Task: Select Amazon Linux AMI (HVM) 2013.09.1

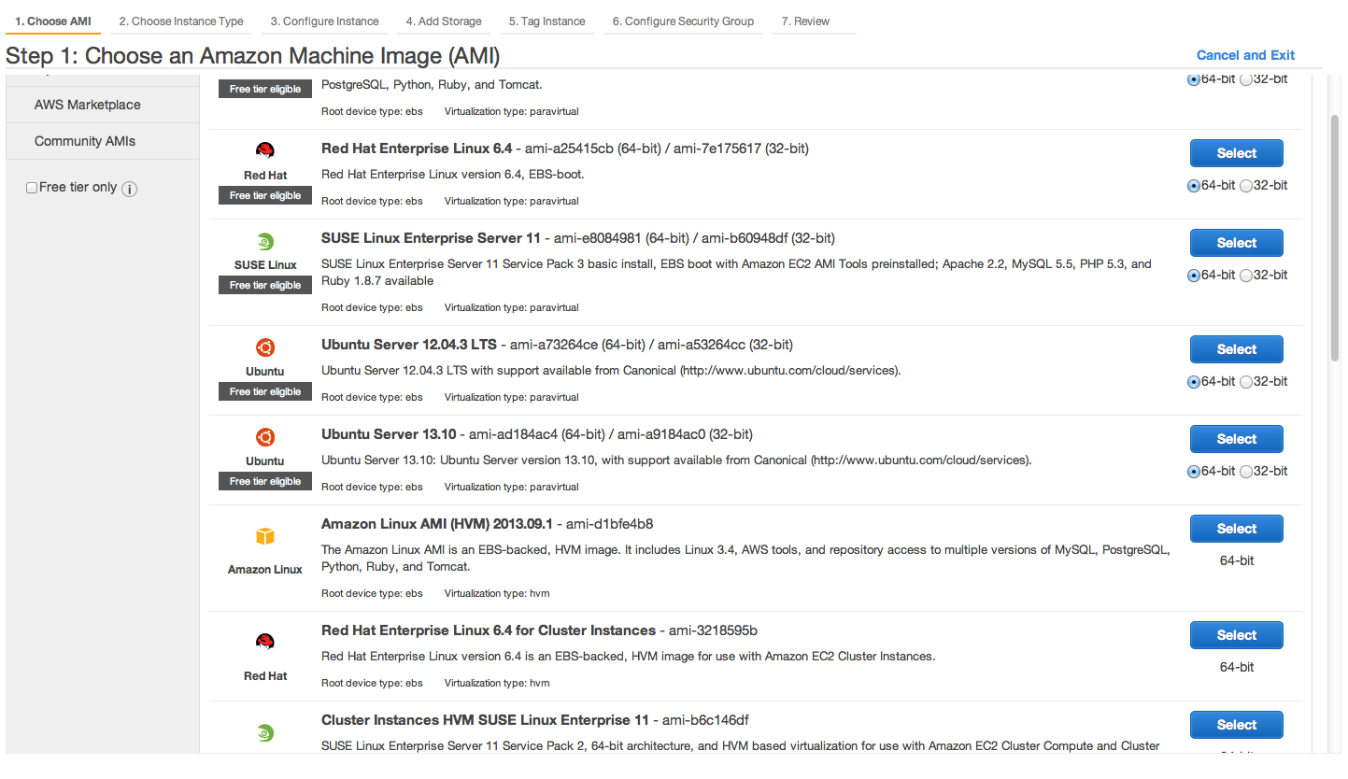Action: pos(1236,529)
